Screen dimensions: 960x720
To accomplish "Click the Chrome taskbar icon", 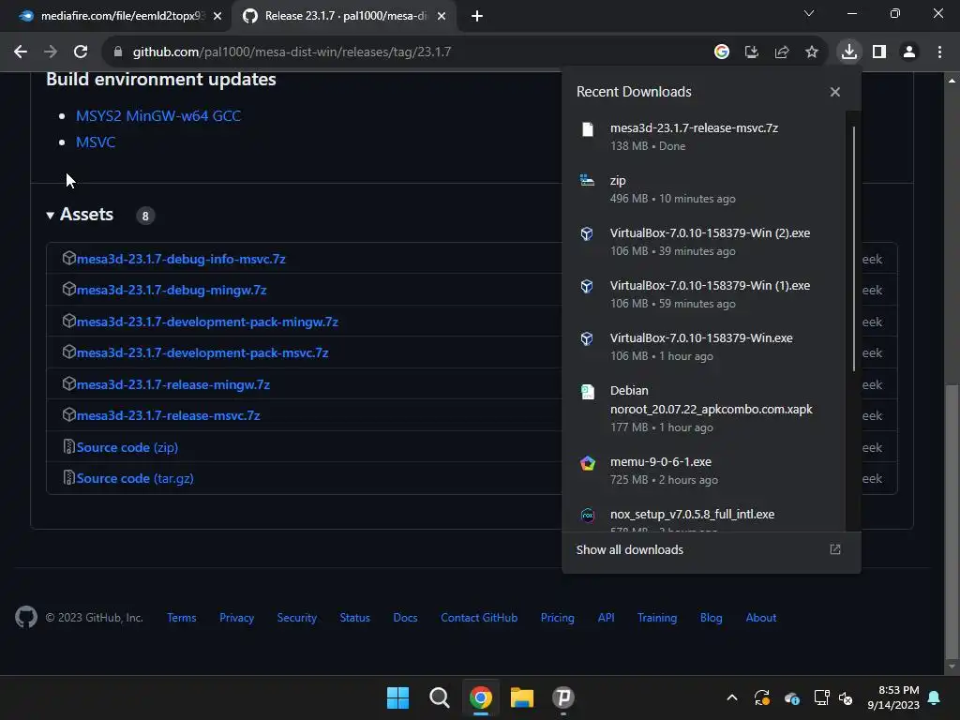I will pos(481,697).
